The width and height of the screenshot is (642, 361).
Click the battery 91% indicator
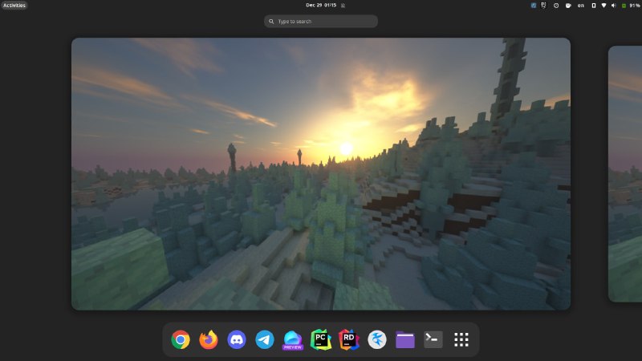tap(631, 6)
